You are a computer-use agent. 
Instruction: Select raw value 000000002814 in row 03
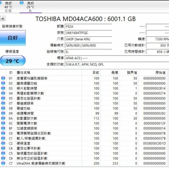[154, 88]
